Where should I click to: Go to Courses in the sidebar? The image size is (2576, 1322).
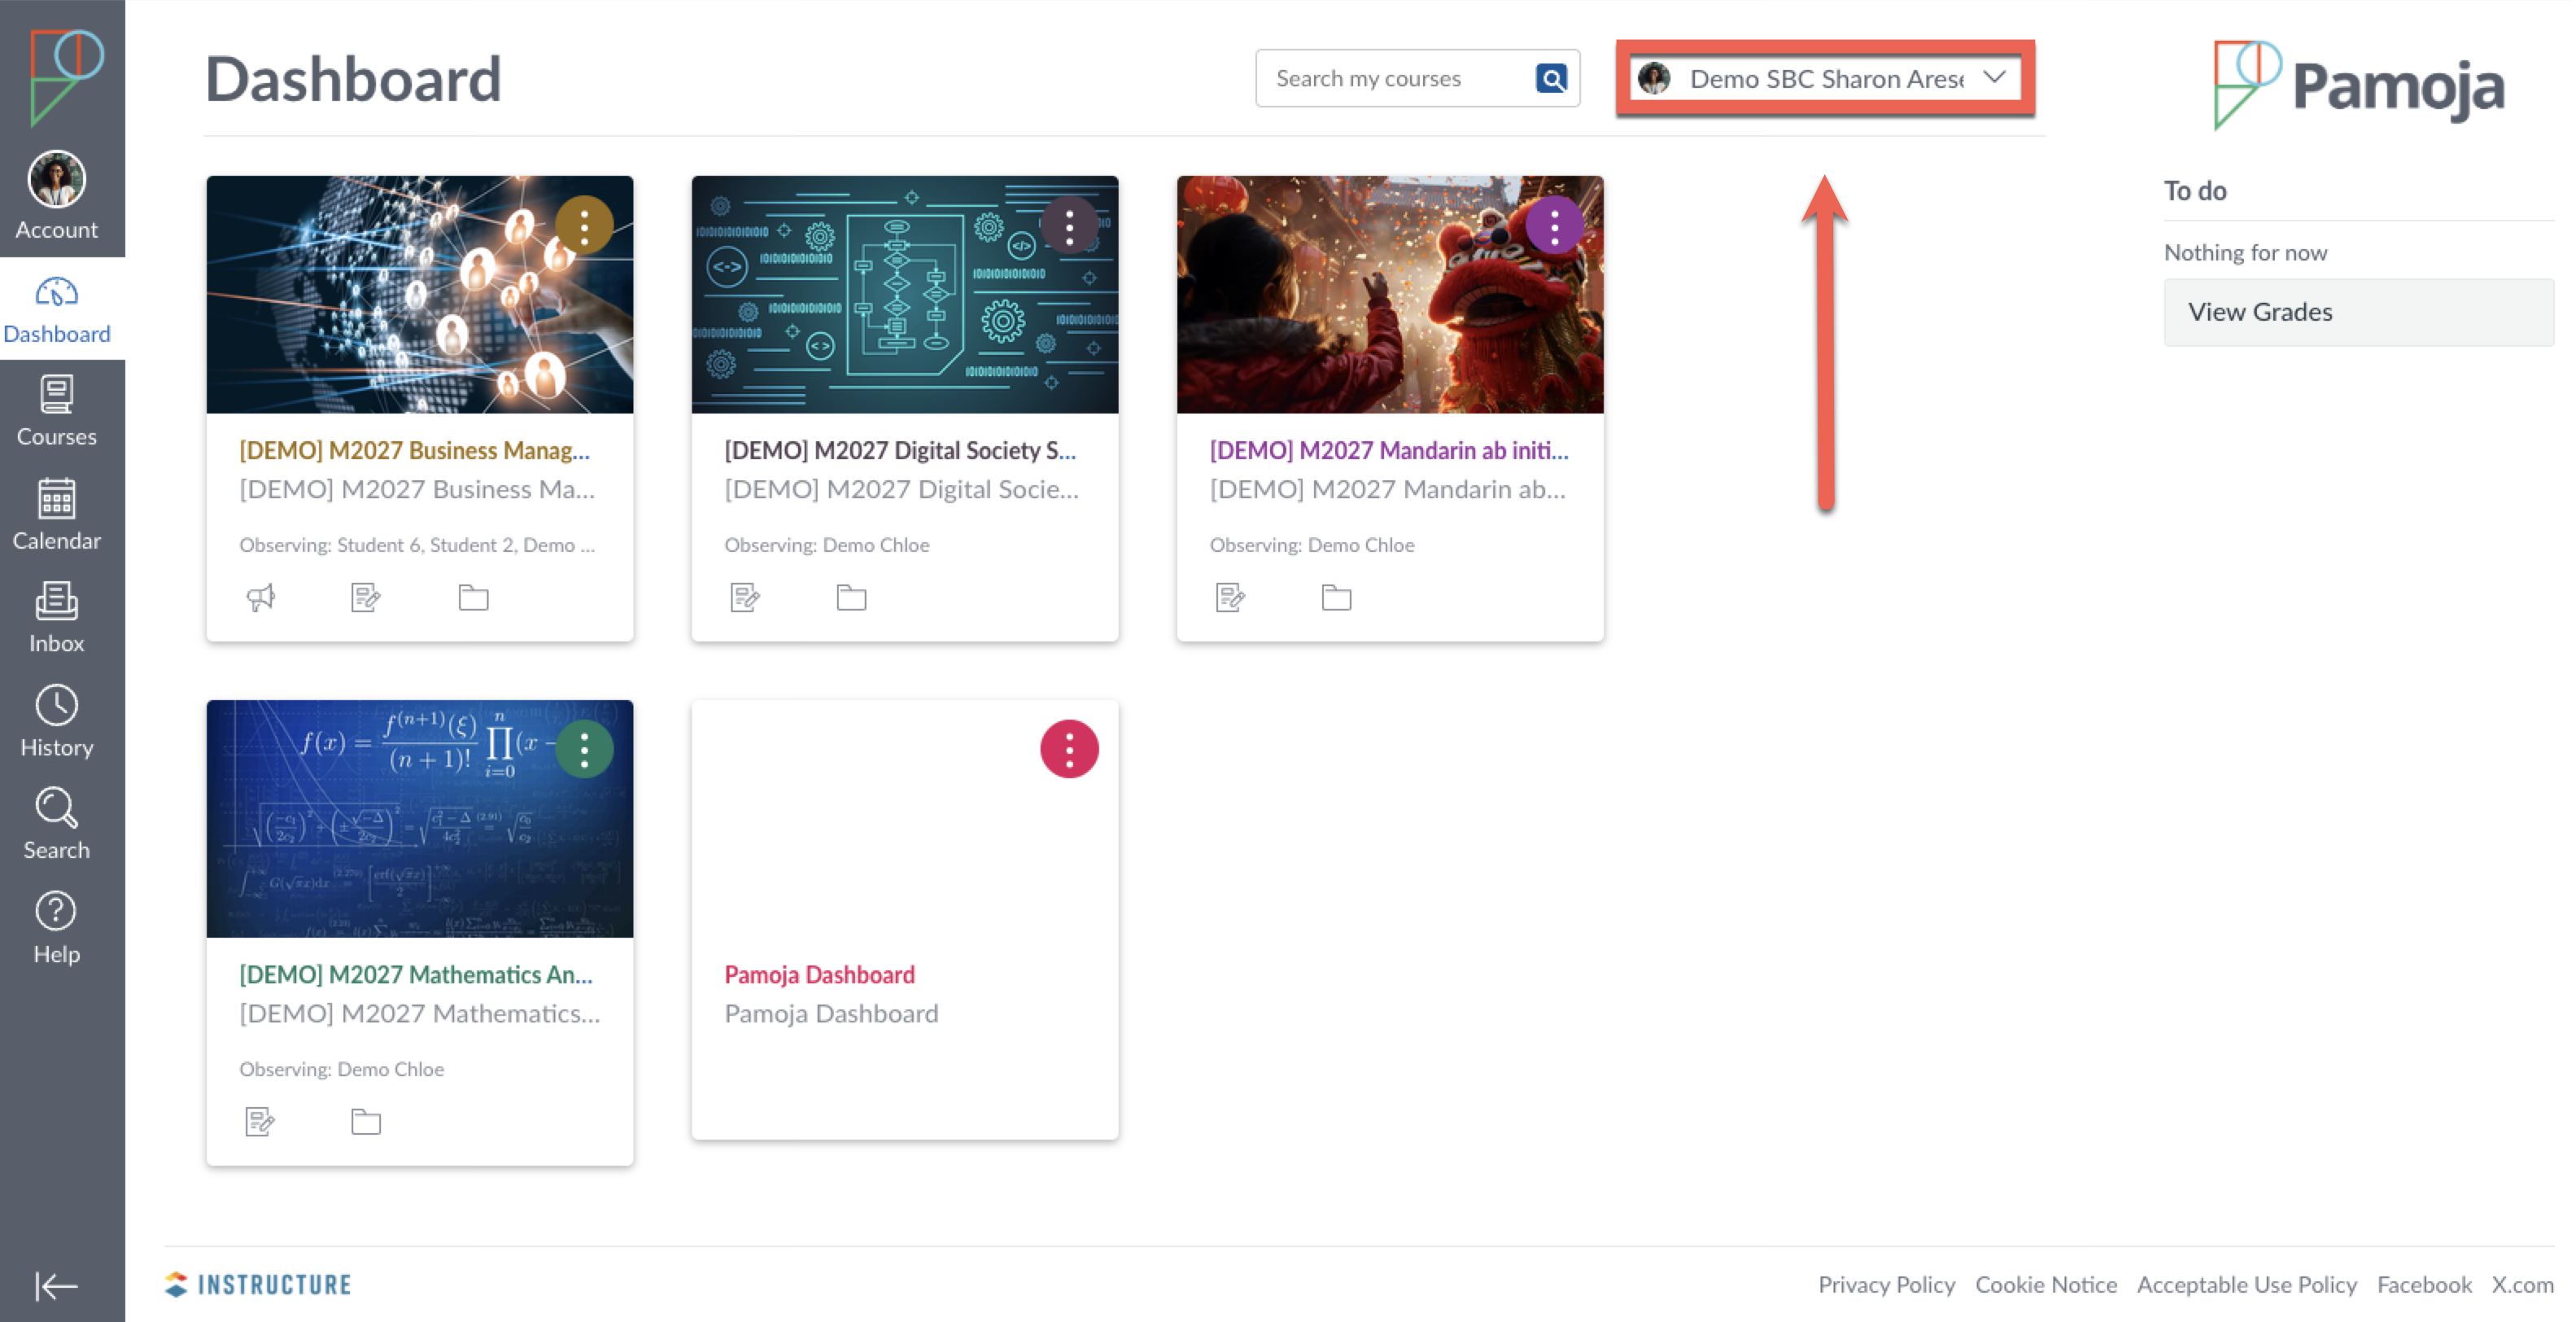point(56,410)
